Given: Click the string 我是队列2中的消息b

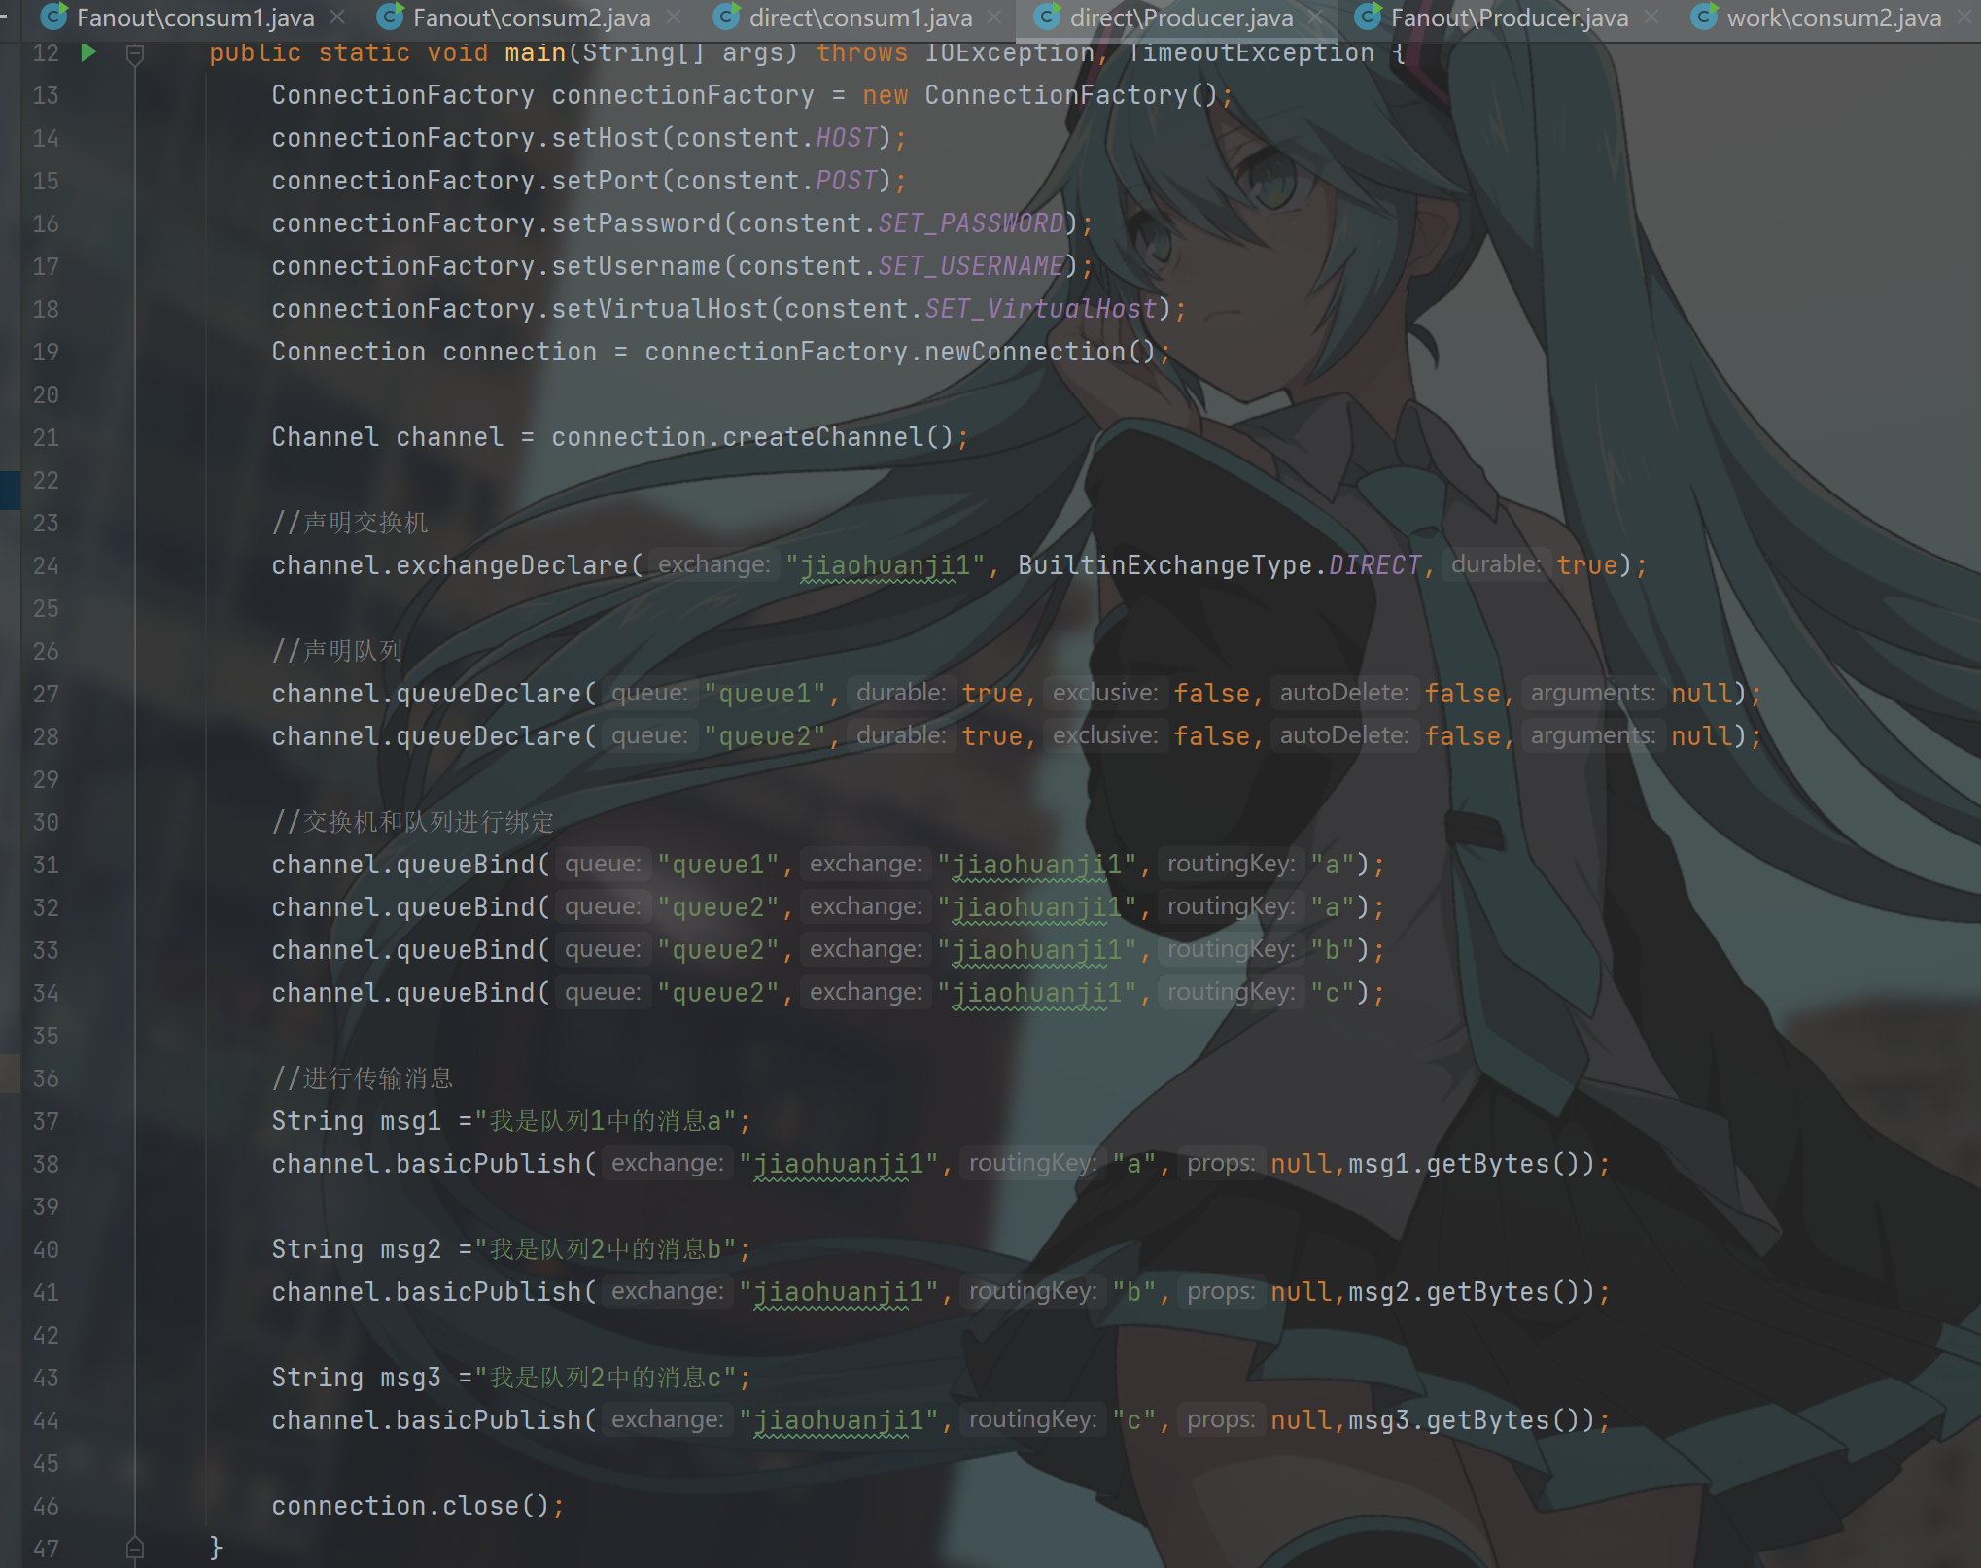Looking at the screenshot, I should (x=606, y=1249).
